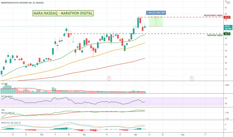233x137 pixels.
Task: Select the Vol (14) indicator legend
Action: (4, 84)
